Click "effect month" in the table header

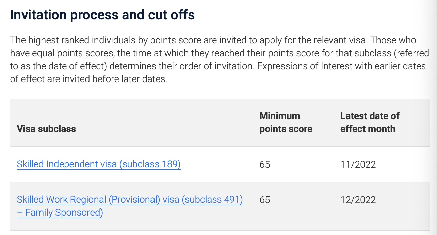tap(368, 129)
